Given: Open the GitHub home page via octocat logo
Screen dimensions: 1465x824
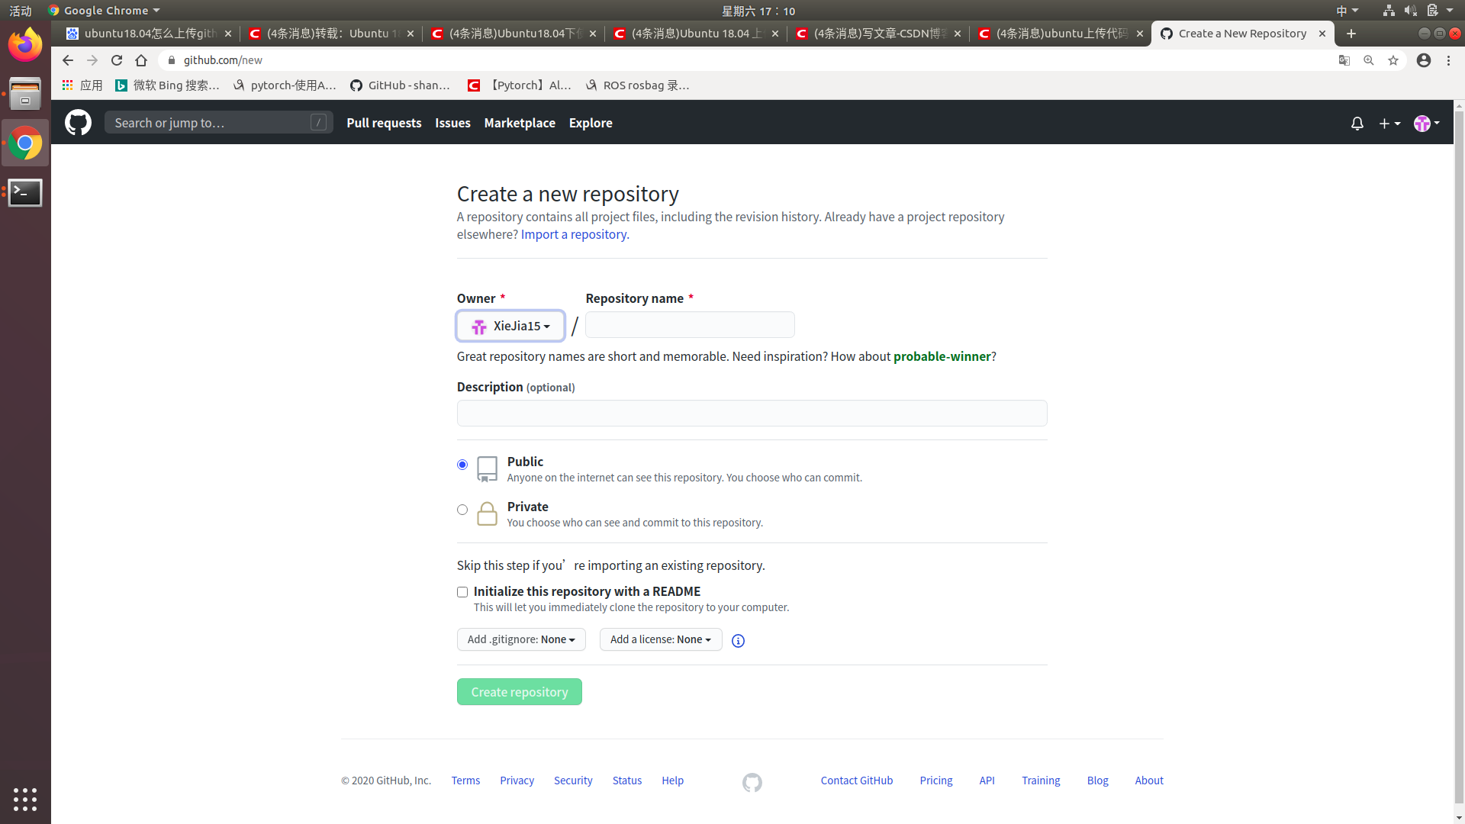Looking at the screenshot, I should click(x=78, y=123).
